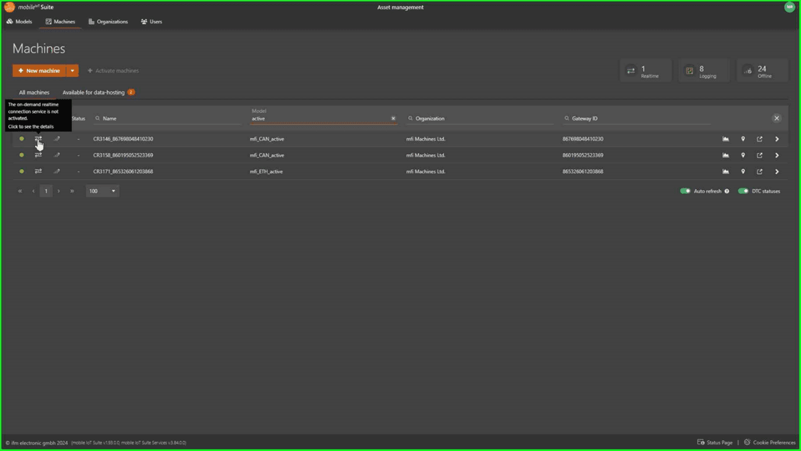Open chart icon for CR3146_867698048410230 row
The image size is (801, 451).
tap(725, 139)
